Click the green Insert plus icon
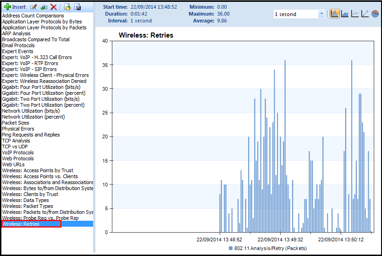 click(x=7, y=7)
